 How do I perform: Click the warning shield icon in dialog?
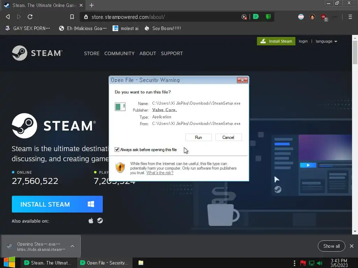(x=120, y=167)
